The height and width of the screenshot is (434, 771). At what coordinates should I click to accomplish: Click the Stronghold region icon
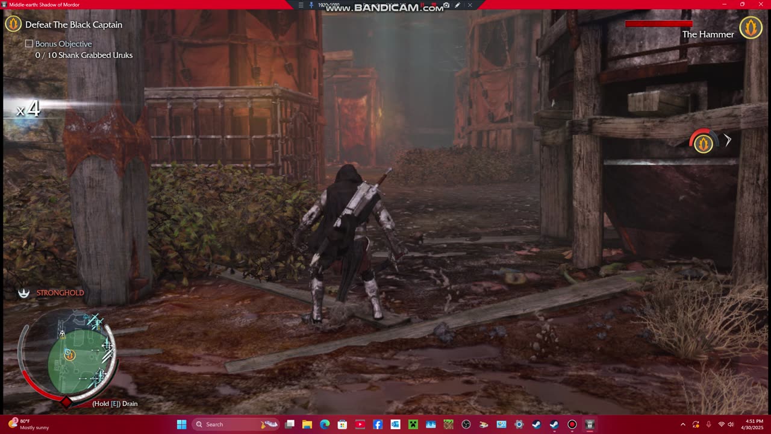pos(23,293)
